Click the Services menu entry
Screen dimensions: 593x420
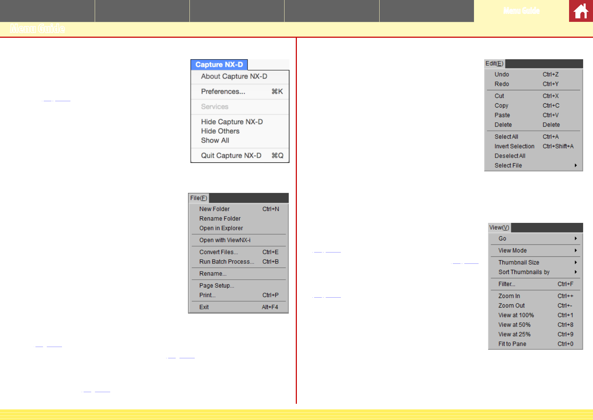240,107
